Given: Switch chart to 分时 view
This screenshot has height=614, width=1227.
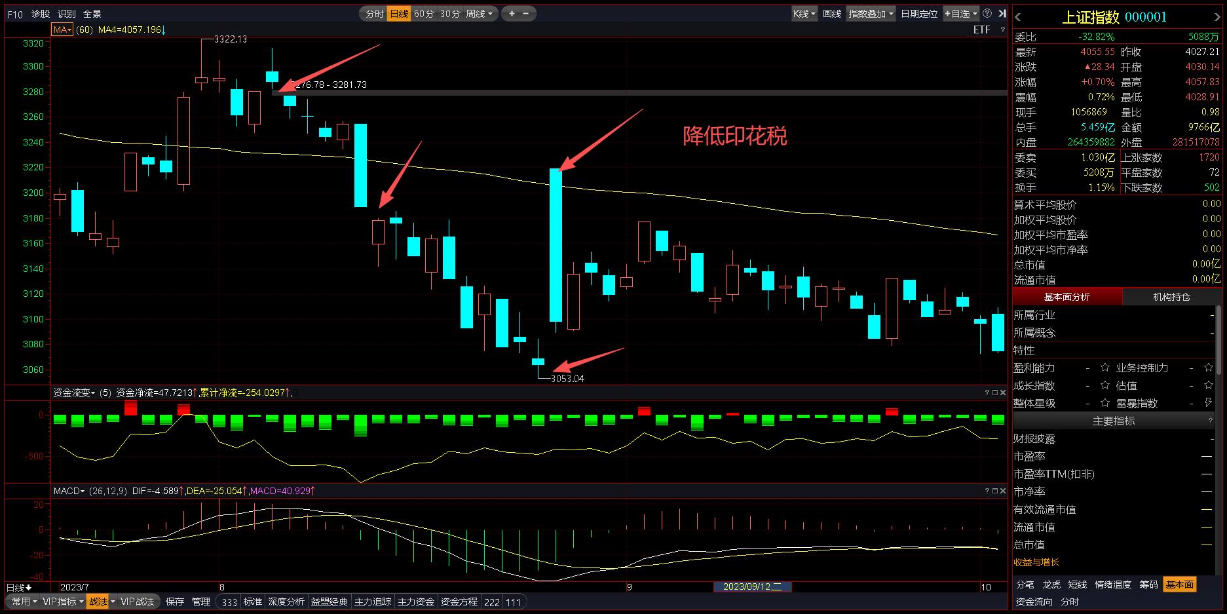Looking at the screenshot, I should click(374, 14).
